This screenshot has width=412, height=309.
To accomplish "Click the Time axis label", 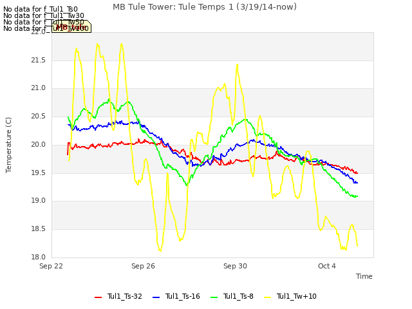I will 364,276.
